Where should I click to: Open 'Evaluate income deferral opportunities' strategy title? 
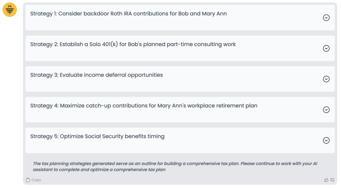111,75
